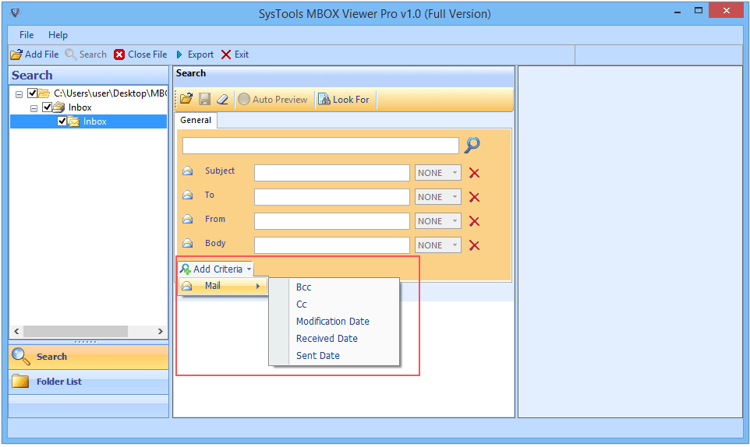Collapse the parent Inbox tree node
This screenshot has height=447, width=750.
tap(34, 108)
